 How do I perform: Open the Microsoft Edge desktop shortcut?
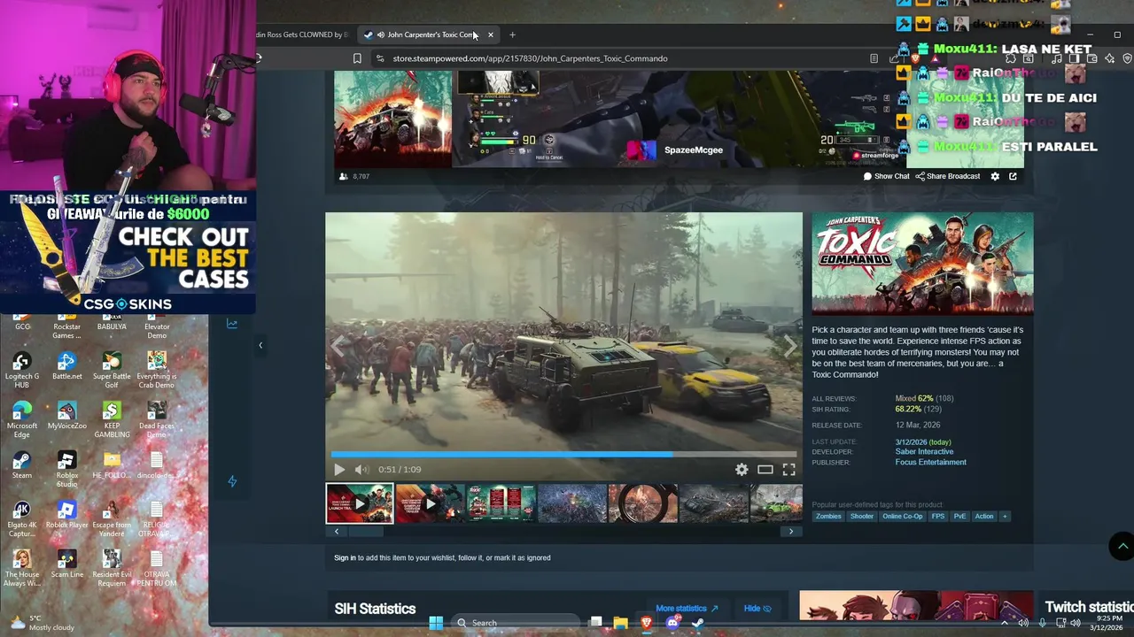click(x=22, y=420)
